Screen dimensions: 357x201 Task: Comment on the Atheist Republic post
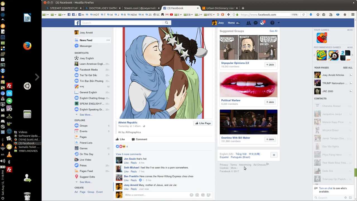(x=139, y=139)
